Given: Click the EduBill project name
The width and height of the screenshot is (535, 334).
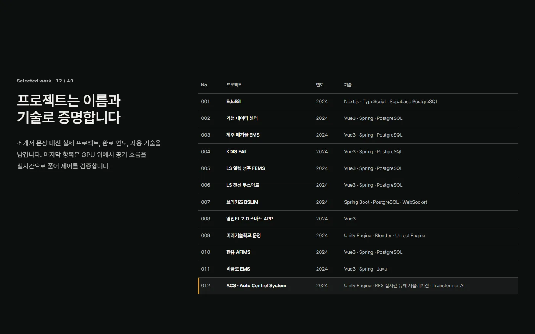Looking at the screenshot, I should pyautogui.click(x=234, y=102).
